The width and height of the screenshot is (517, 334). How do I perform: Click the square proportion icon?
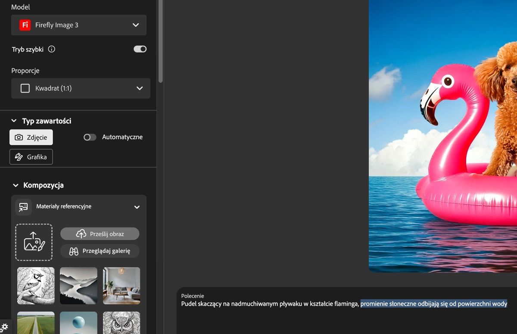point(25,88)
